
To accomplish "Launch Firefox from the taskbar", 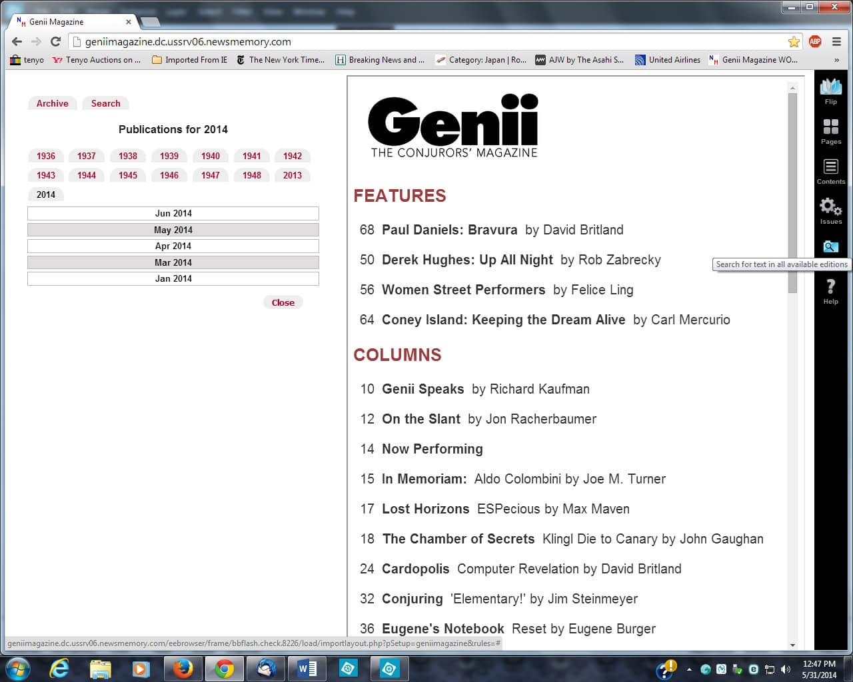I will [x=182, y=668].
